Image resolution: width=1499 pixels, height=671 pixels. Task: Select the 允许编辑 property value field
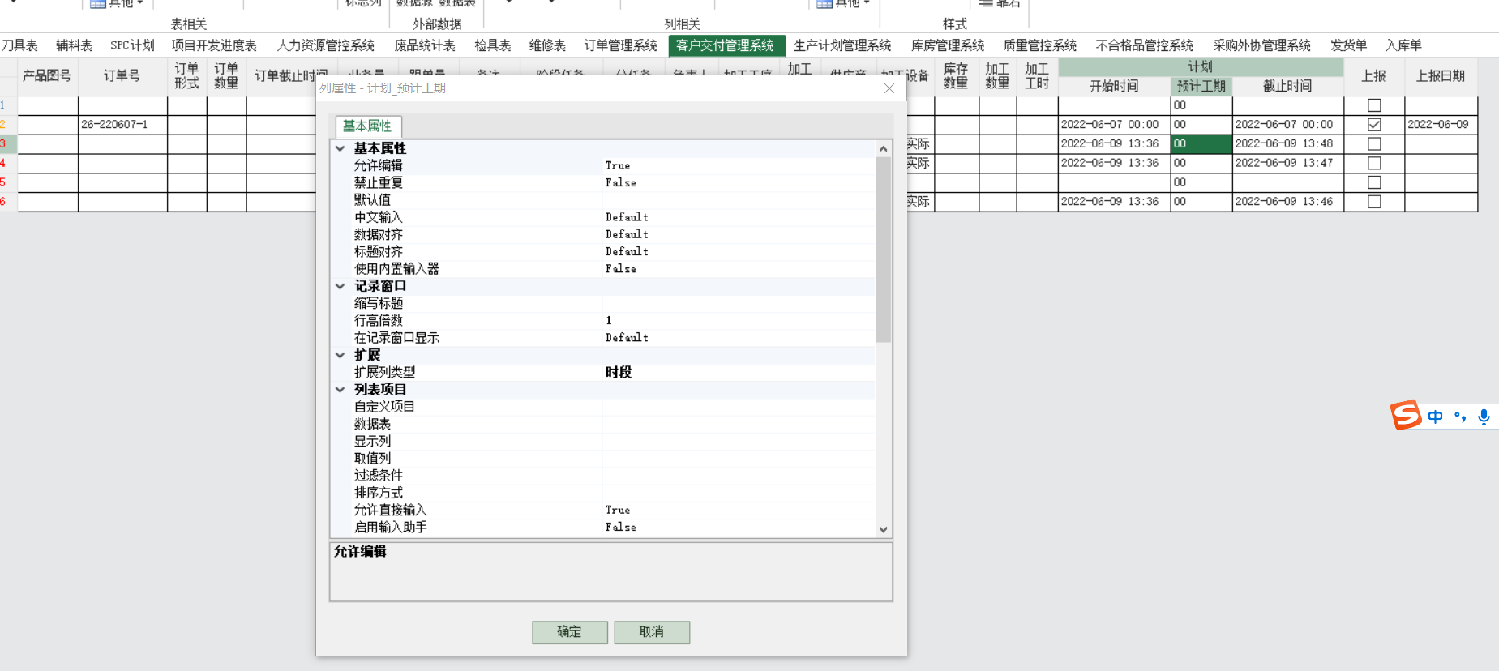(738, 165)
